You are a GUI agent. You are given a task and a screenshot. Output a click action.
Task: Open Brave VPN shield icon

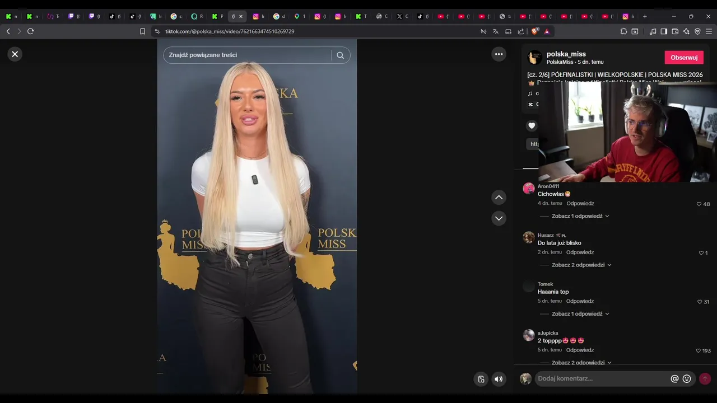697,31
